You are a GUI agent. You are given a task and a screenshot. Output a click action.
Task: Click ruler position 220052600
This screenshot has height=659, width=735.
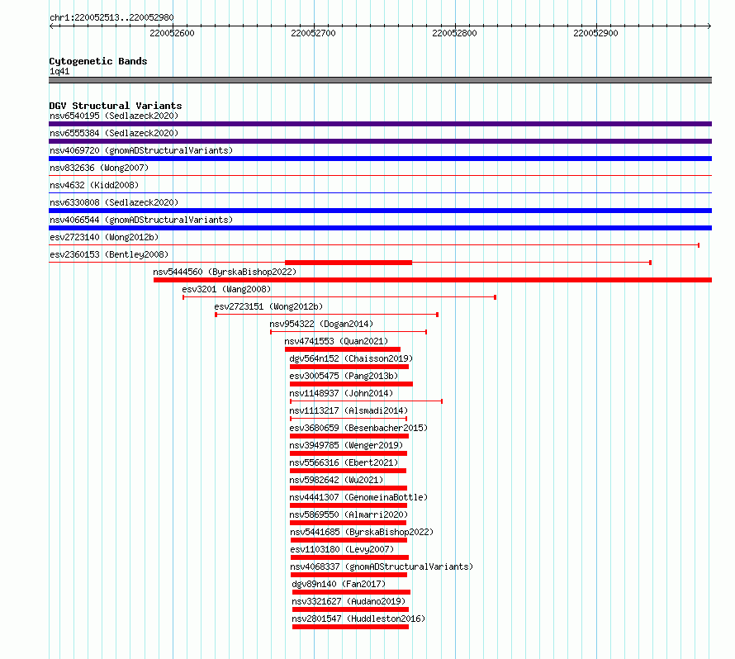click(x=172, y=33)
